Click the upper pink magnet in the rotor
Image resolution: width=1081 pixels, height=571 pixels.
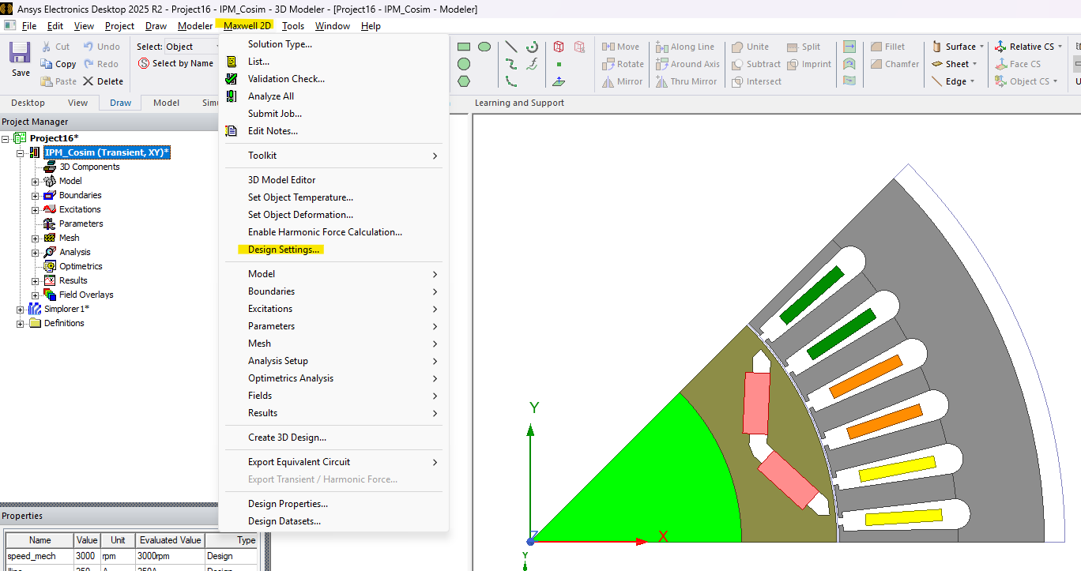coord(756,403)
